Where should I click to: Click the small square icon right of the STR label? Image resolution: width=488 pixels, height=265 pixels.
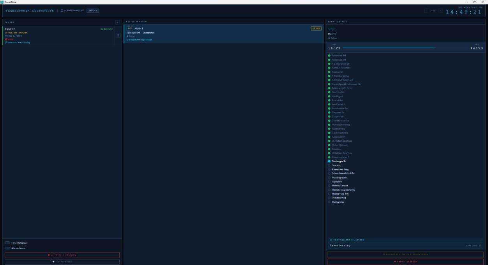coord(440,11)
